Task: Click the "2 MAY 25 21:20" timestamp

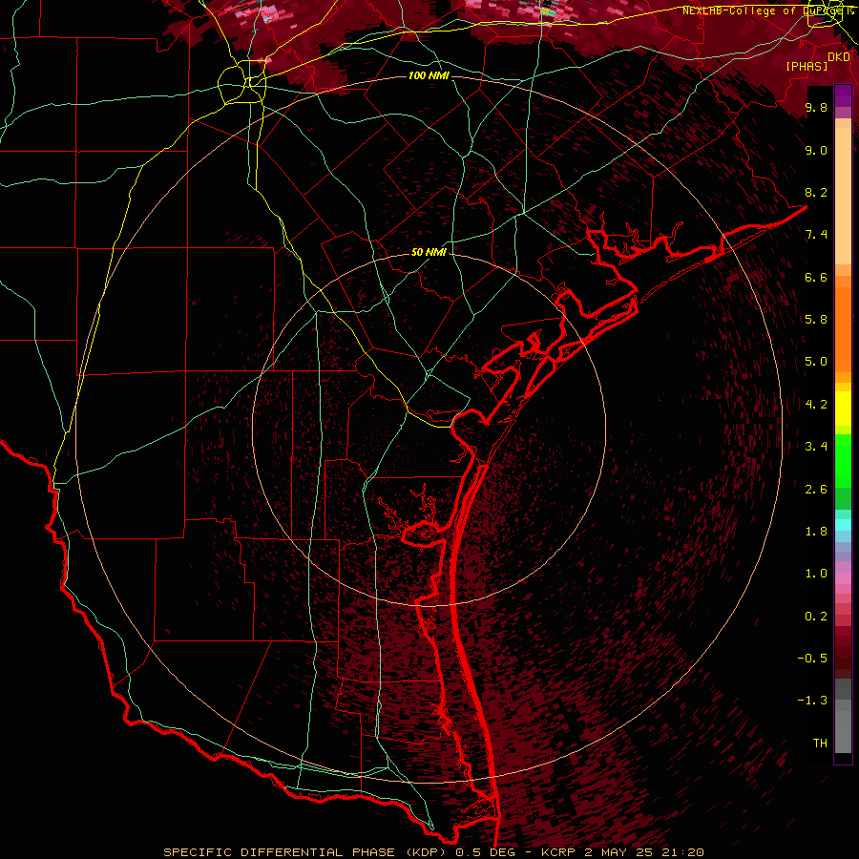Action: coord(644,852)
